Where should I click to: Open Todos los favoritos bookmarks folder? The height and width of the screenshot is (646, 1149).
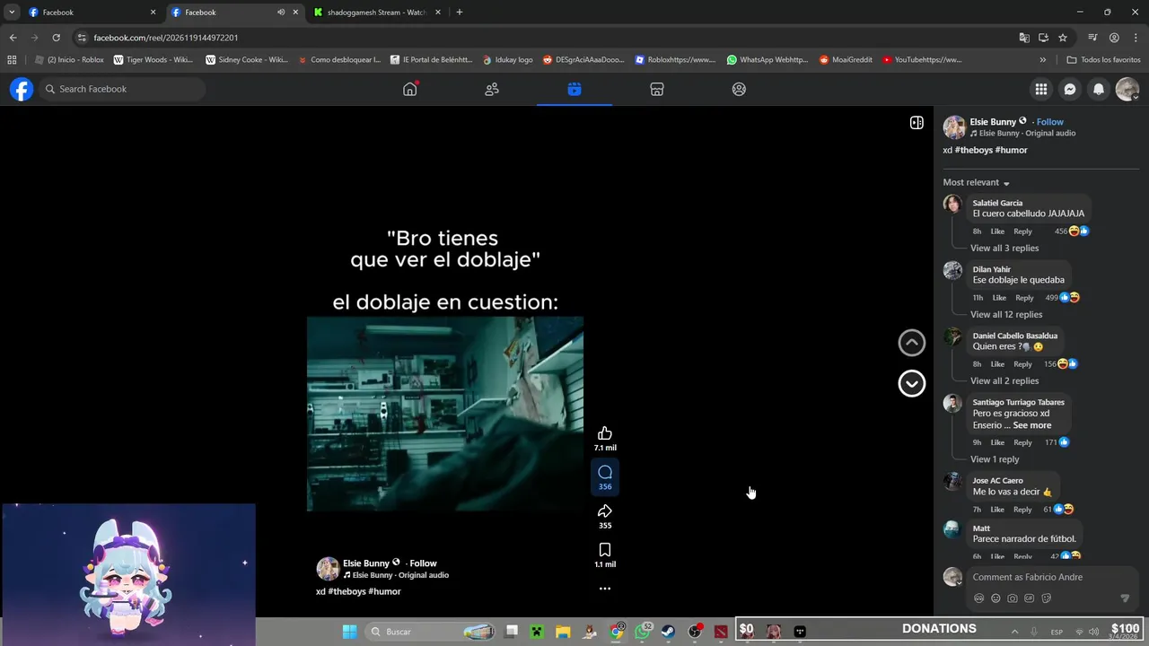click(1103, 60)
